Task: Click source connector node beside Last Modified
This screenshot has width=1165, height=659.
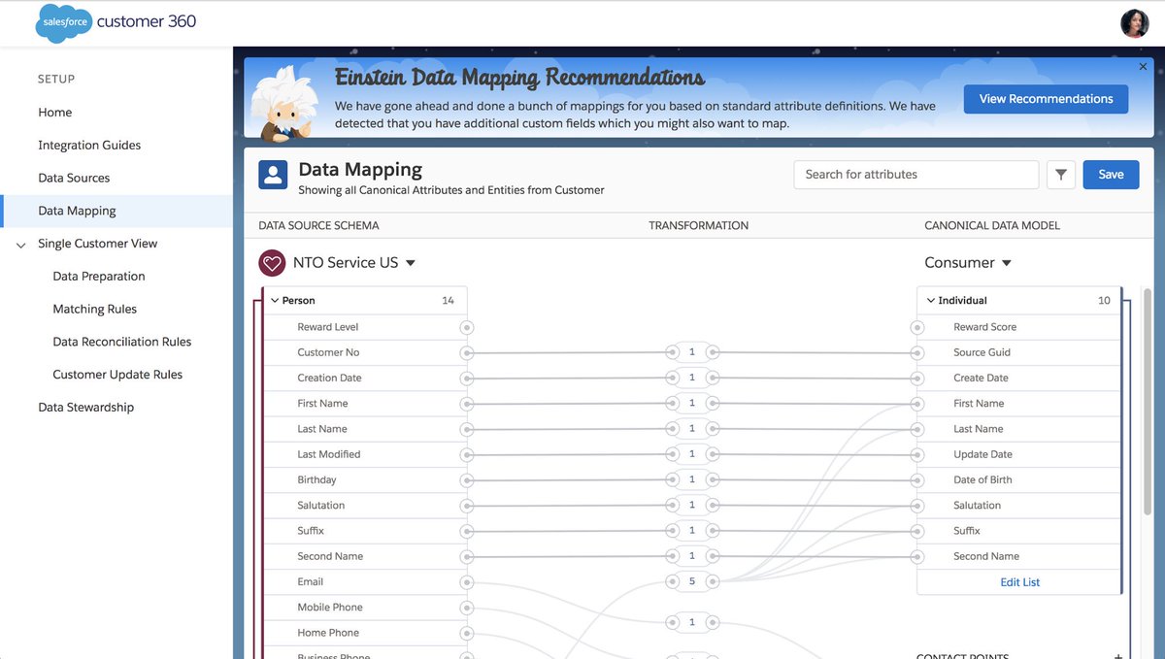Action: (x=467, y=454)
